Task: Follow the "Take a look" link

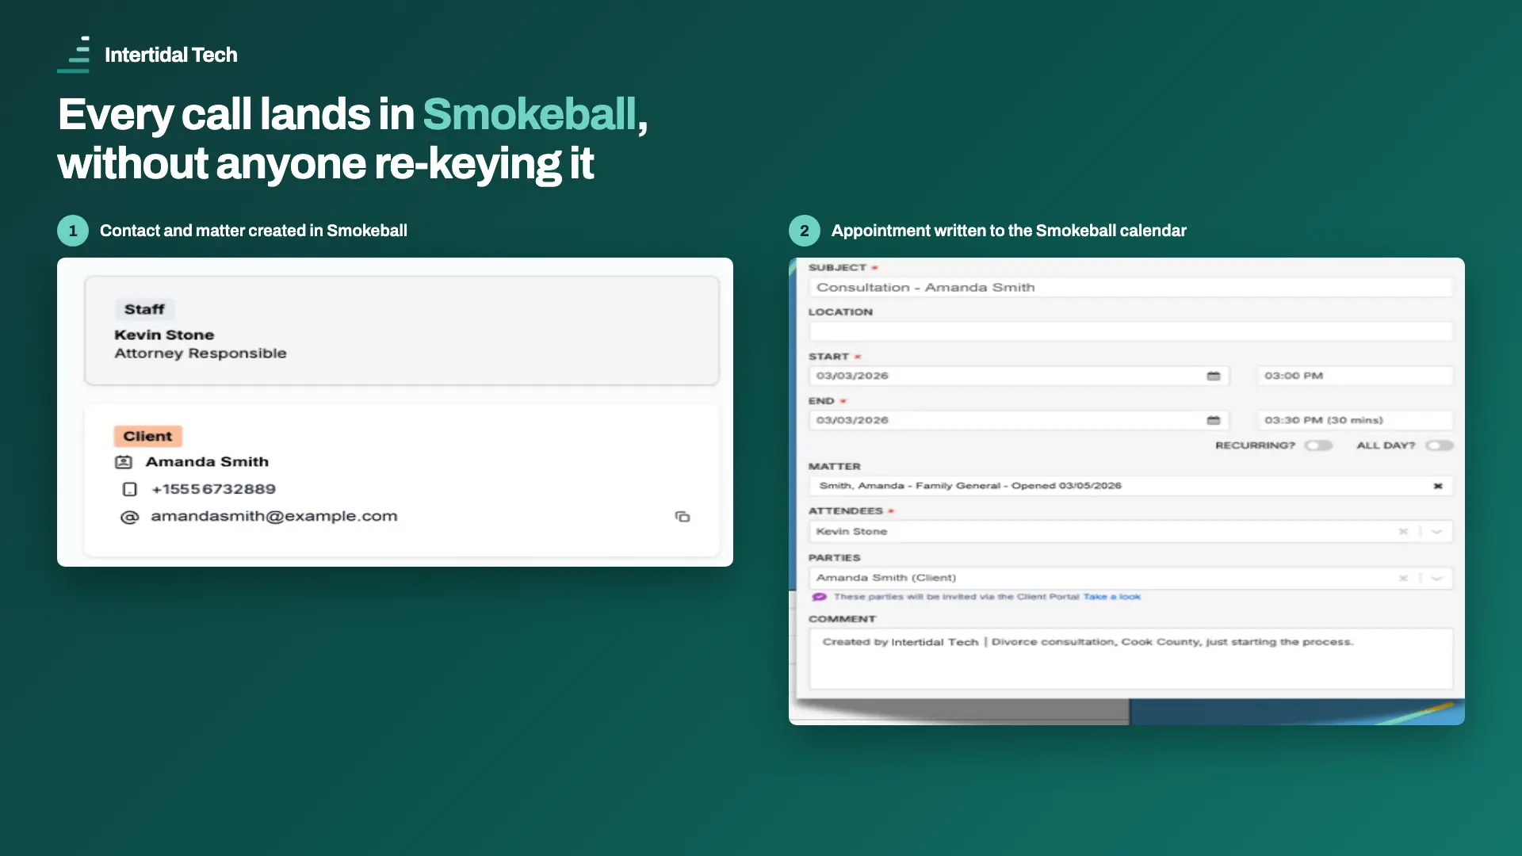Action: click(x=1112, y=597)
